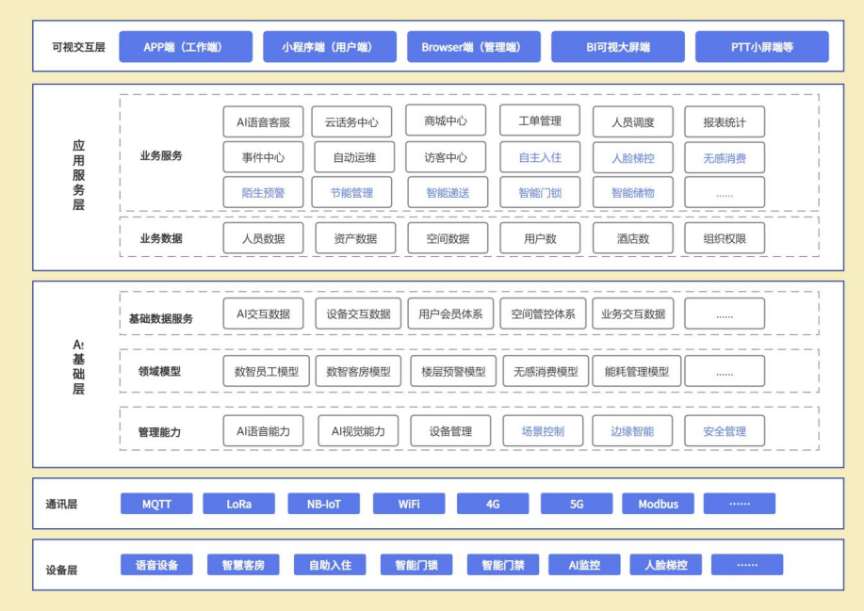Select the 资产数据 box
864x611 pixels.
click(x=355, y=238)
